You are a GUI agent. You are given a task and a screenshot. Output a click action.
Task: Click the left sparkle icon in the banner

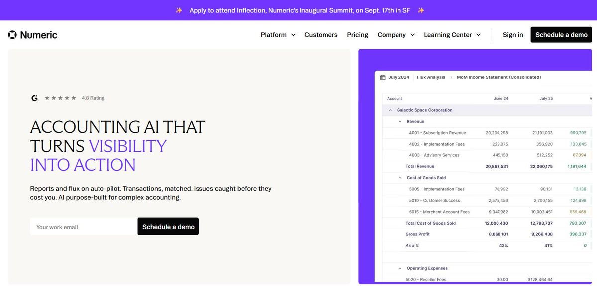click(x=179, y=10)
